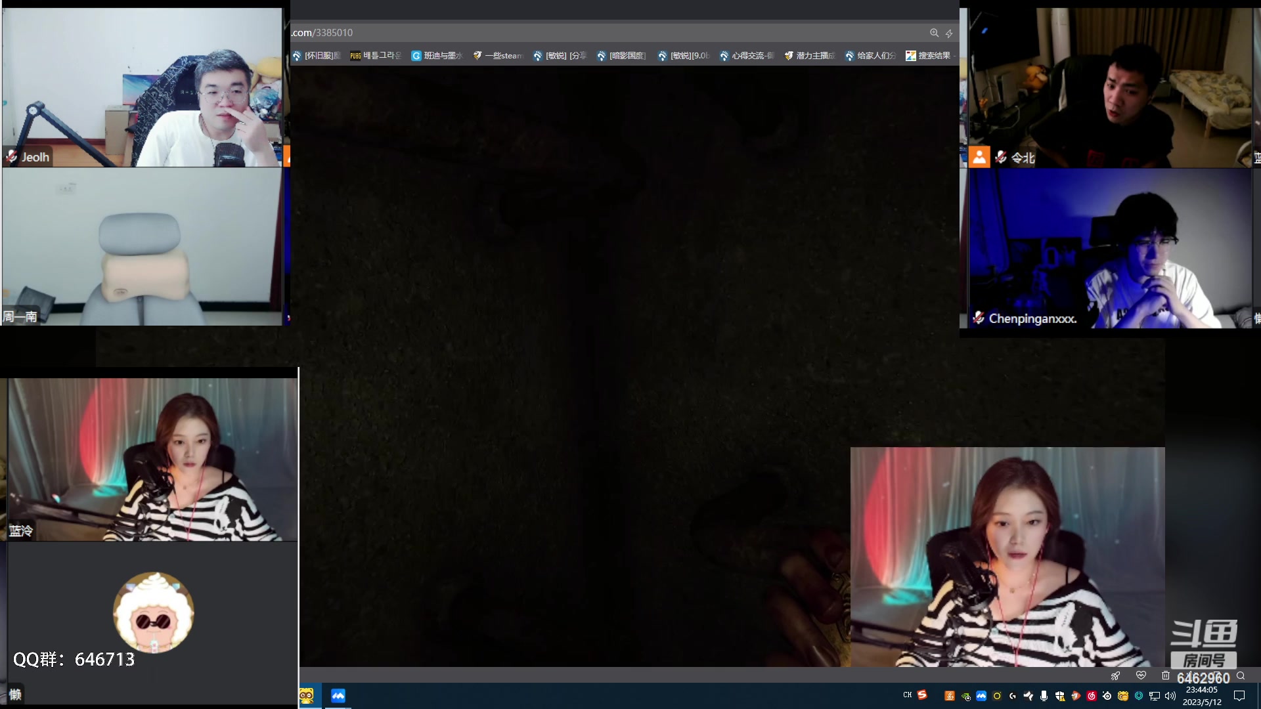
Task: Click the lightning bolt icon in address bar
Action: pos(949,33)
